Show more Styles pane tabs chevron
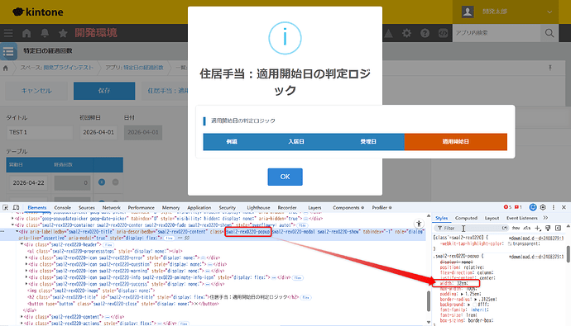 [x=545, y=218]
